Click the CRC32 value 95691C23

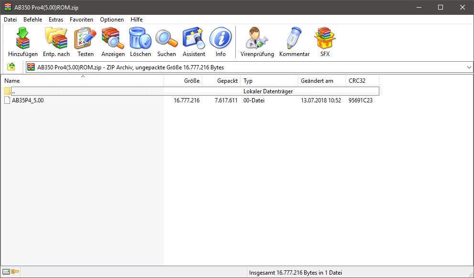[x=360, y=100]
